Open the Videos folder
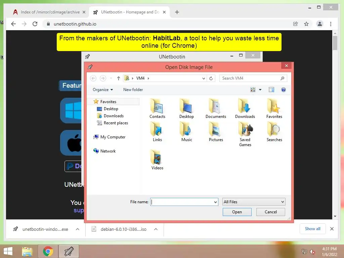The width and height of the screenshot is (344, 258). (157, 160)
